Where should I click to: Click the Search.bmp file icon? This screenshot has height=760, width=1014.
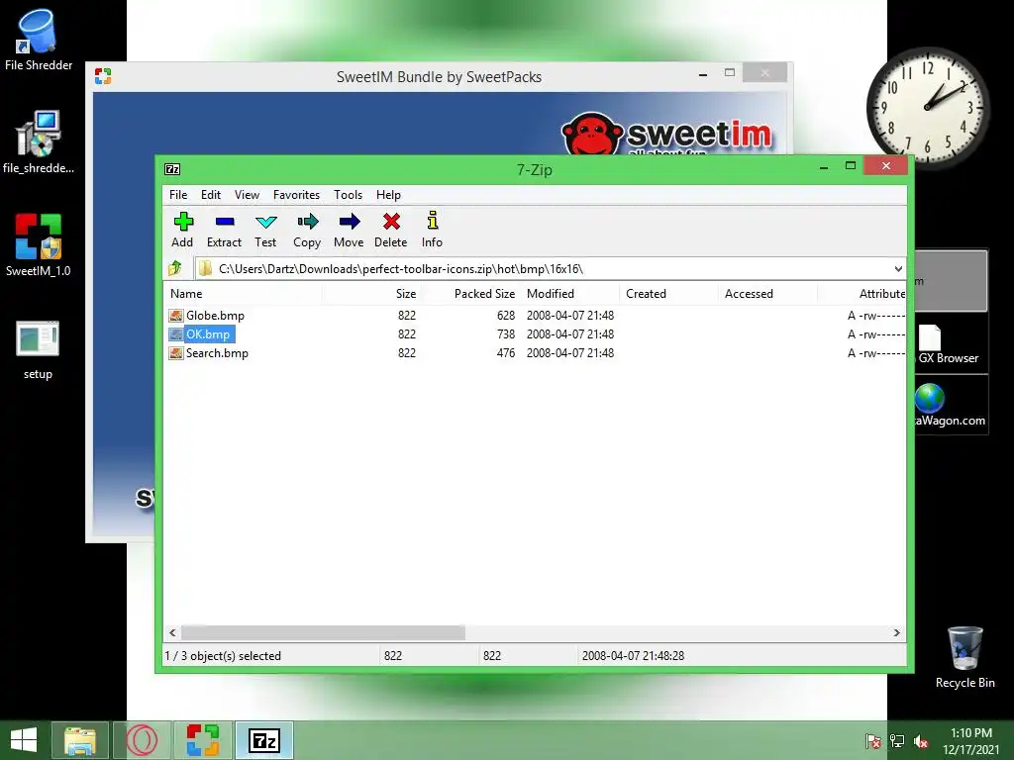[x=176, y=353]
